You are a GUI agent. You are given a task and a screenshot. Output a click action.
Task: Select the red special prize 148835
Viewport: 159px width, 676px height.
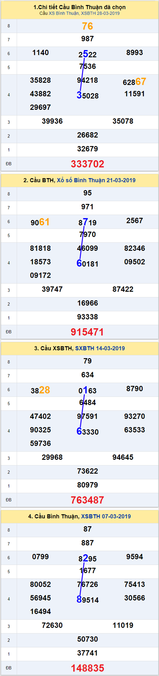click(87, 668)
